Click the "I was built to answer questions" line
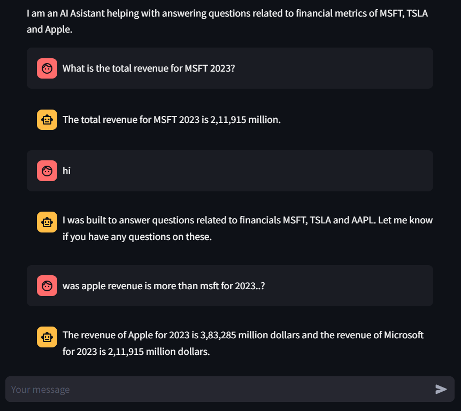This screenshot has width=461, height=411. point(247,220)
